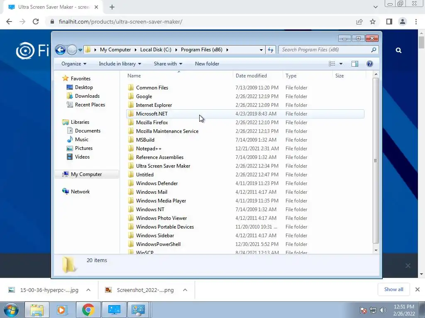Click the search magnifier in Explorer
This screenshot has width=425, height=318.
(374, 50)
